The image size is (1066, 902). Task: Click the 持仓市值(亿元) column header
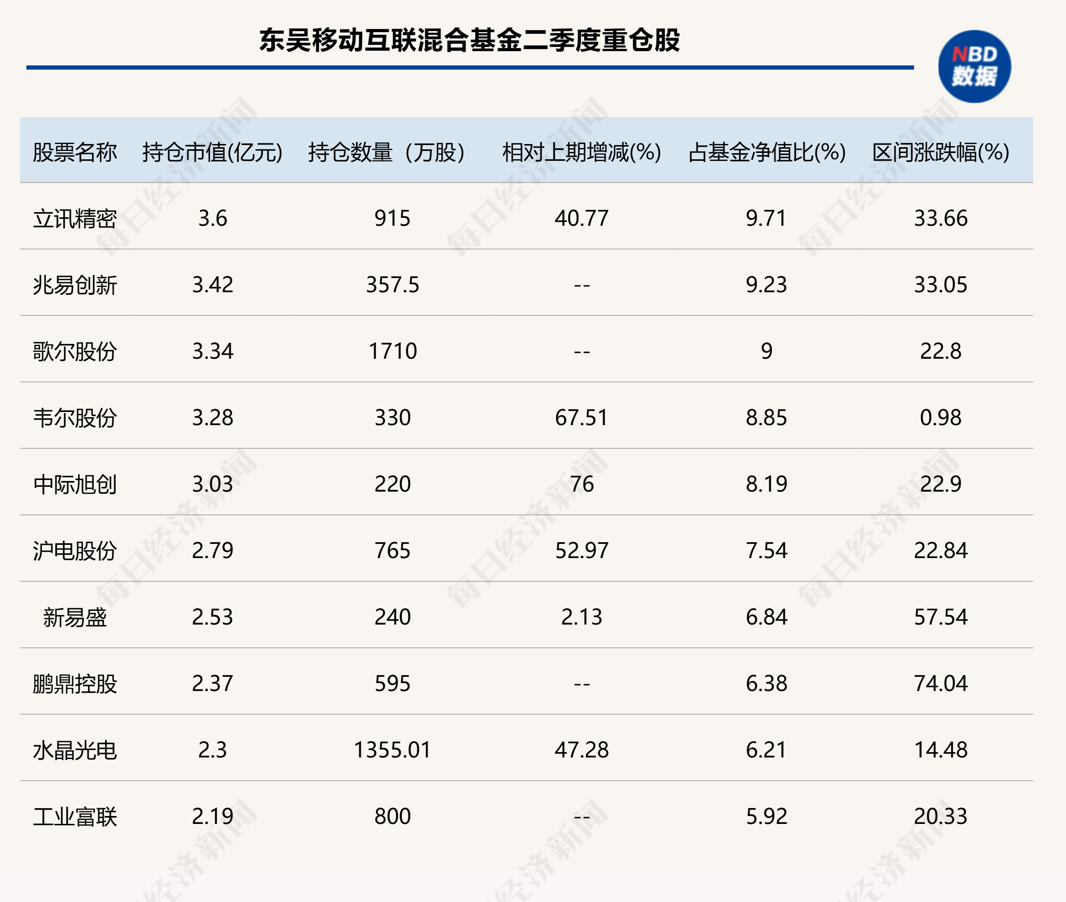212,152
